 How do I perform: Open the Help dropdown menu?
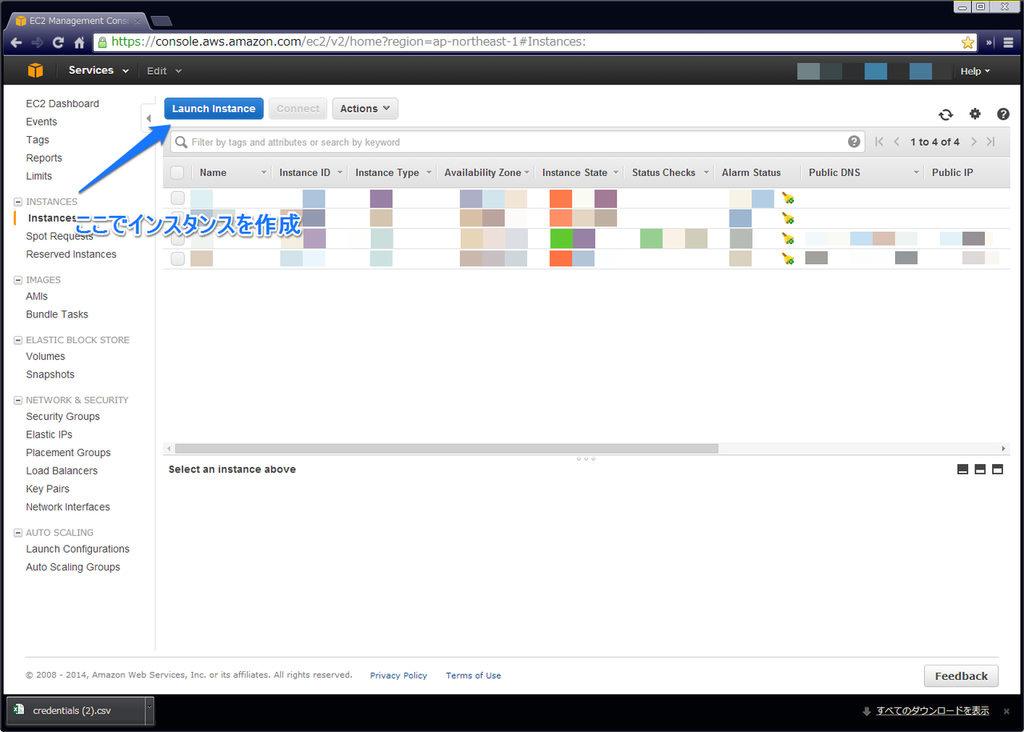(975, 71)
